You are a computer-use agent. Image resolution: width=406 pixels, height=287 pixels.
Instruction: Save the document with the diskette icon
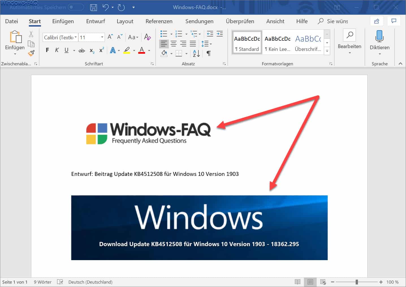[x=93, y=7]
